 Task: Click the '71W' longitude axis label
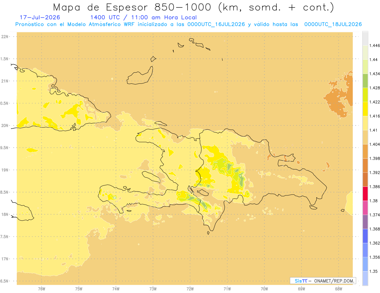click(x=227, y=289)
